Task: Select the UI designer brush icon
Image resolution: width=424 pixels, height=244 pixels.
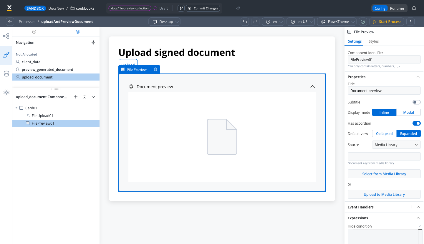Action: tap(6, 55)
